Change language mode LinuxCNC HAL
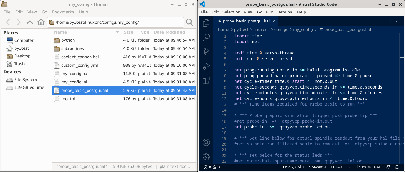The image size is (405, 172). click(x=368, y=167)
